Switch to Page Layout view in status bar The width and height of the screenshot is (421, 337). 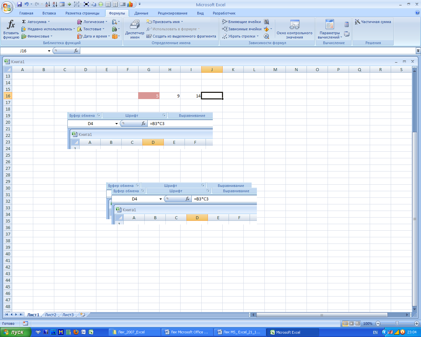(x=351, y=324)
